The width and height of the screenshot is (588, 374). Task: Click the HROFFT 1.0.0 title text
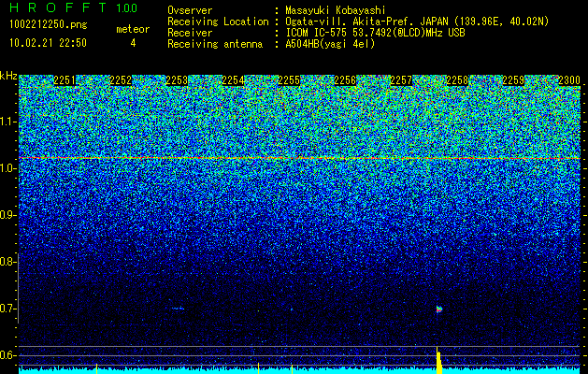click(74, 7)
